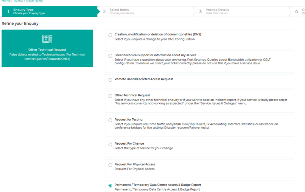This screenshot has width=305, height=192.
Task: Open the Tickets breadcrumb link
Action: coord(18,1)
